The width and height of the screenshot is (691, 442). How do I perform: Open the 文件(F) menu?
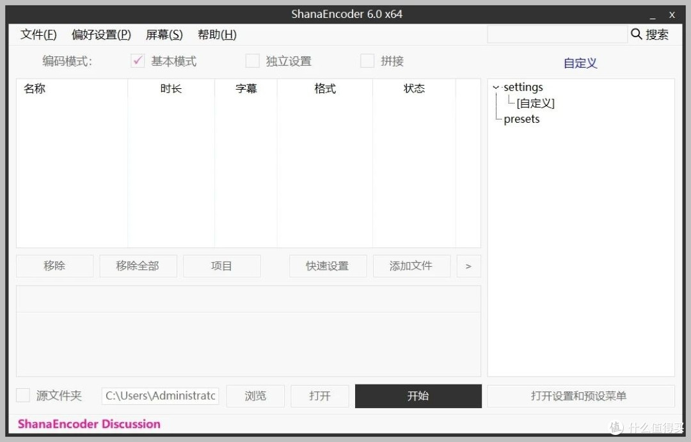tap(38, 35)
